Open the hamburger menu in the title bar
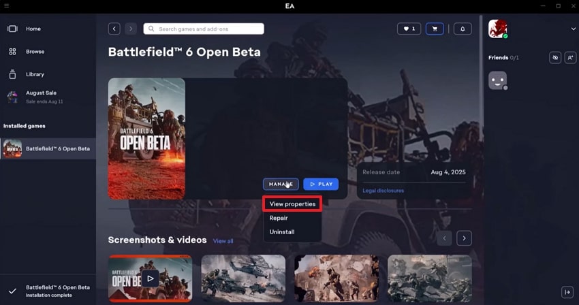The width and height of the screenshot is (579, 305). (x=6, y=6)
